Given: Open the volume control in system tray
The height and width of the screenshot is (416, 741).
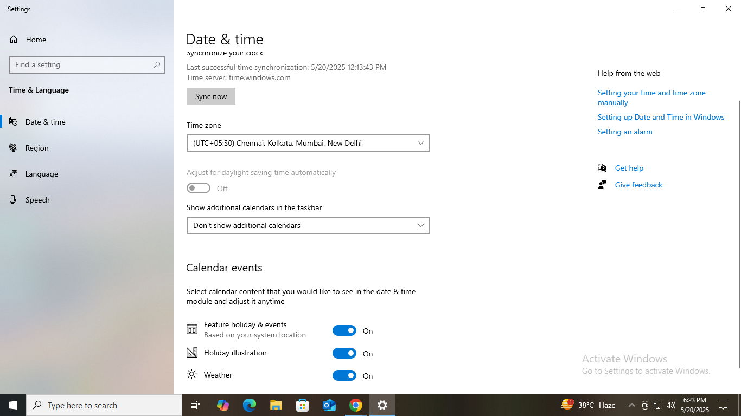Looking at the screenshot, I should coord(671,405).
